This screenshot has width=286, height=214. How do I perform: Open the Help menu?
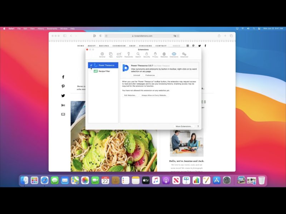tap(73, 29)
